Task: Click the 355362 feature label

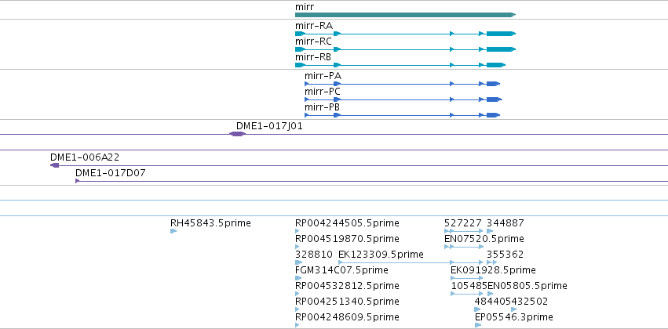Action: (x=506, y=255)
